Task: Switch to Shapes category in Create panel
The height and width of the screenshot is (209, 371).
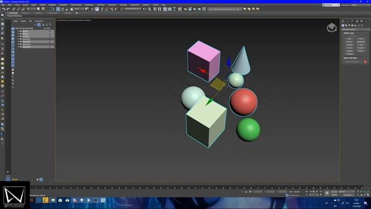Action: (346, 26)
